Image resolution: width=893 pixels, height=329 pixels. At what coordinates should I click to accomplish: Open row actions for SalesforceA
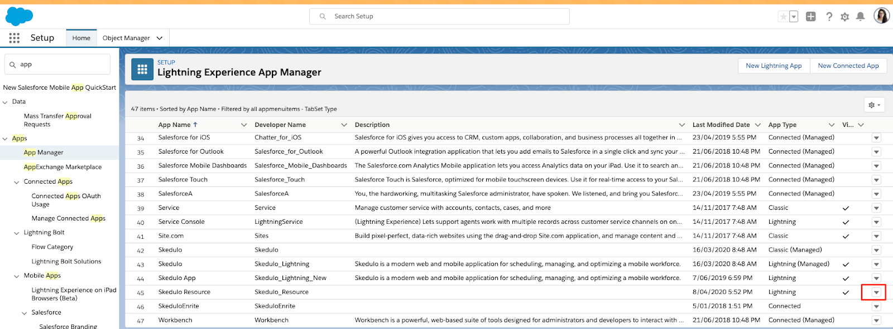(876, 194)
